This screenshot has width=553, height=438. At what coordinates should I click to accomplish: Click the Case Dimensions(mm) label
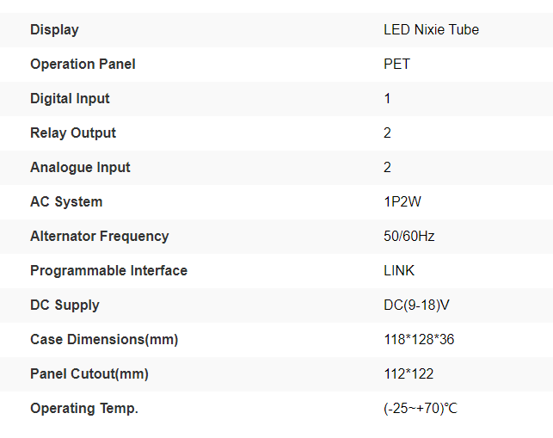(104, 339)
